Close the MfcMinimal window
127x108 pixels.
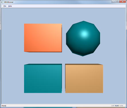(x=122, y=1)
